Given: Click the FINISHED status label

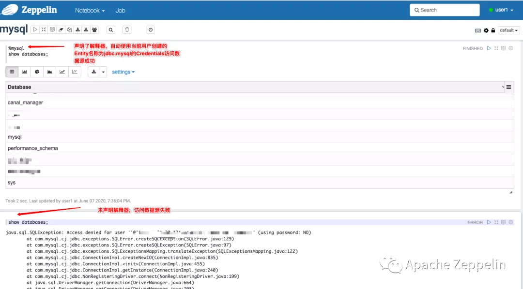Looking at the screenshot, I should [472, 49].
